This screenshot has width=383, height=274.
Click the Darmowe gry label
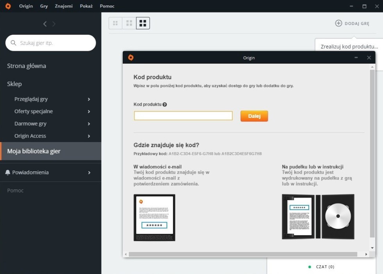pos(30,124)
